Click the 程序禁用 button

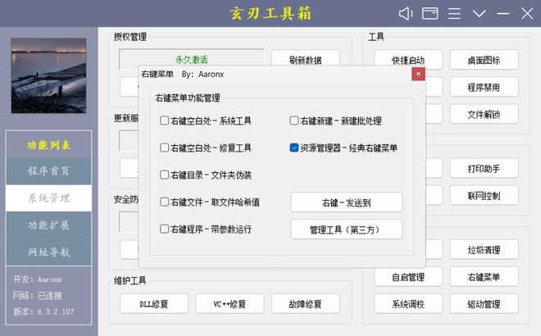pyautogui.click(x=484, y=87)
